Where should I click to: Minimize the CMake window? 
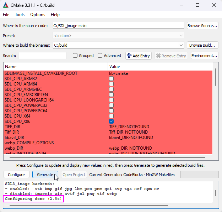click(182, 5)
